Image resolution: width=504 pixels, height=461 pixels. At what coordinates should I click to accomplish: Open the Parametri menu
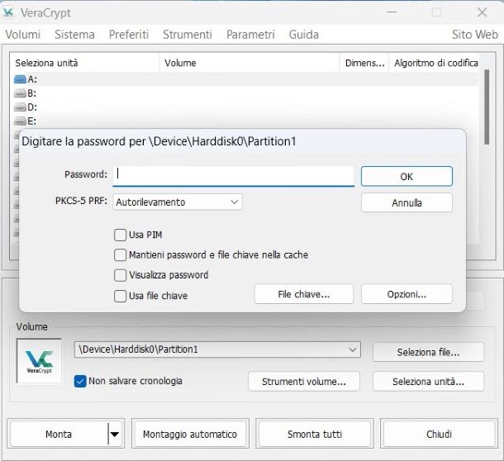click(x=250, y=35)
